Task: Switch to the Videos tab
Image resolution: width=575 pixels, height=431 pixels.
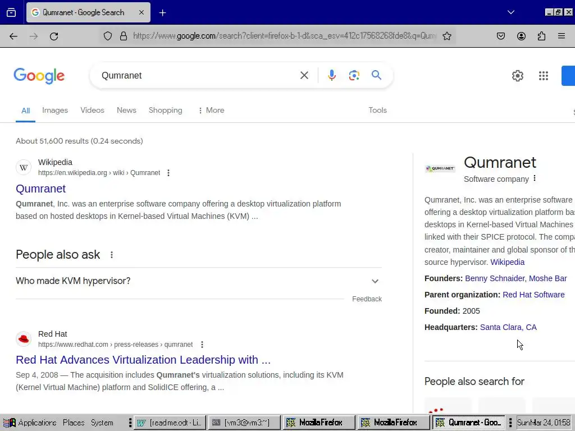Action: 93,111
